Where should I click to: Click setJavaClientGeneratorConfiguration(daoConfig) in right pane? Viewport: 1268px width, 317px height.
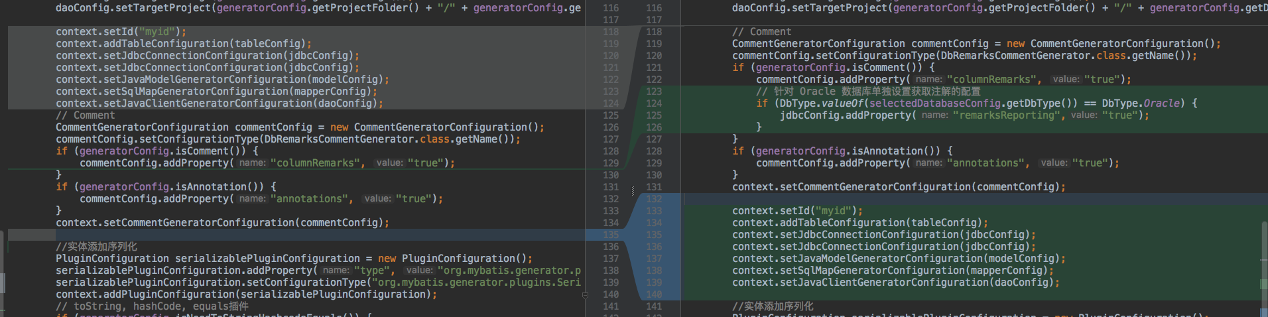click(x=896, y=283)
